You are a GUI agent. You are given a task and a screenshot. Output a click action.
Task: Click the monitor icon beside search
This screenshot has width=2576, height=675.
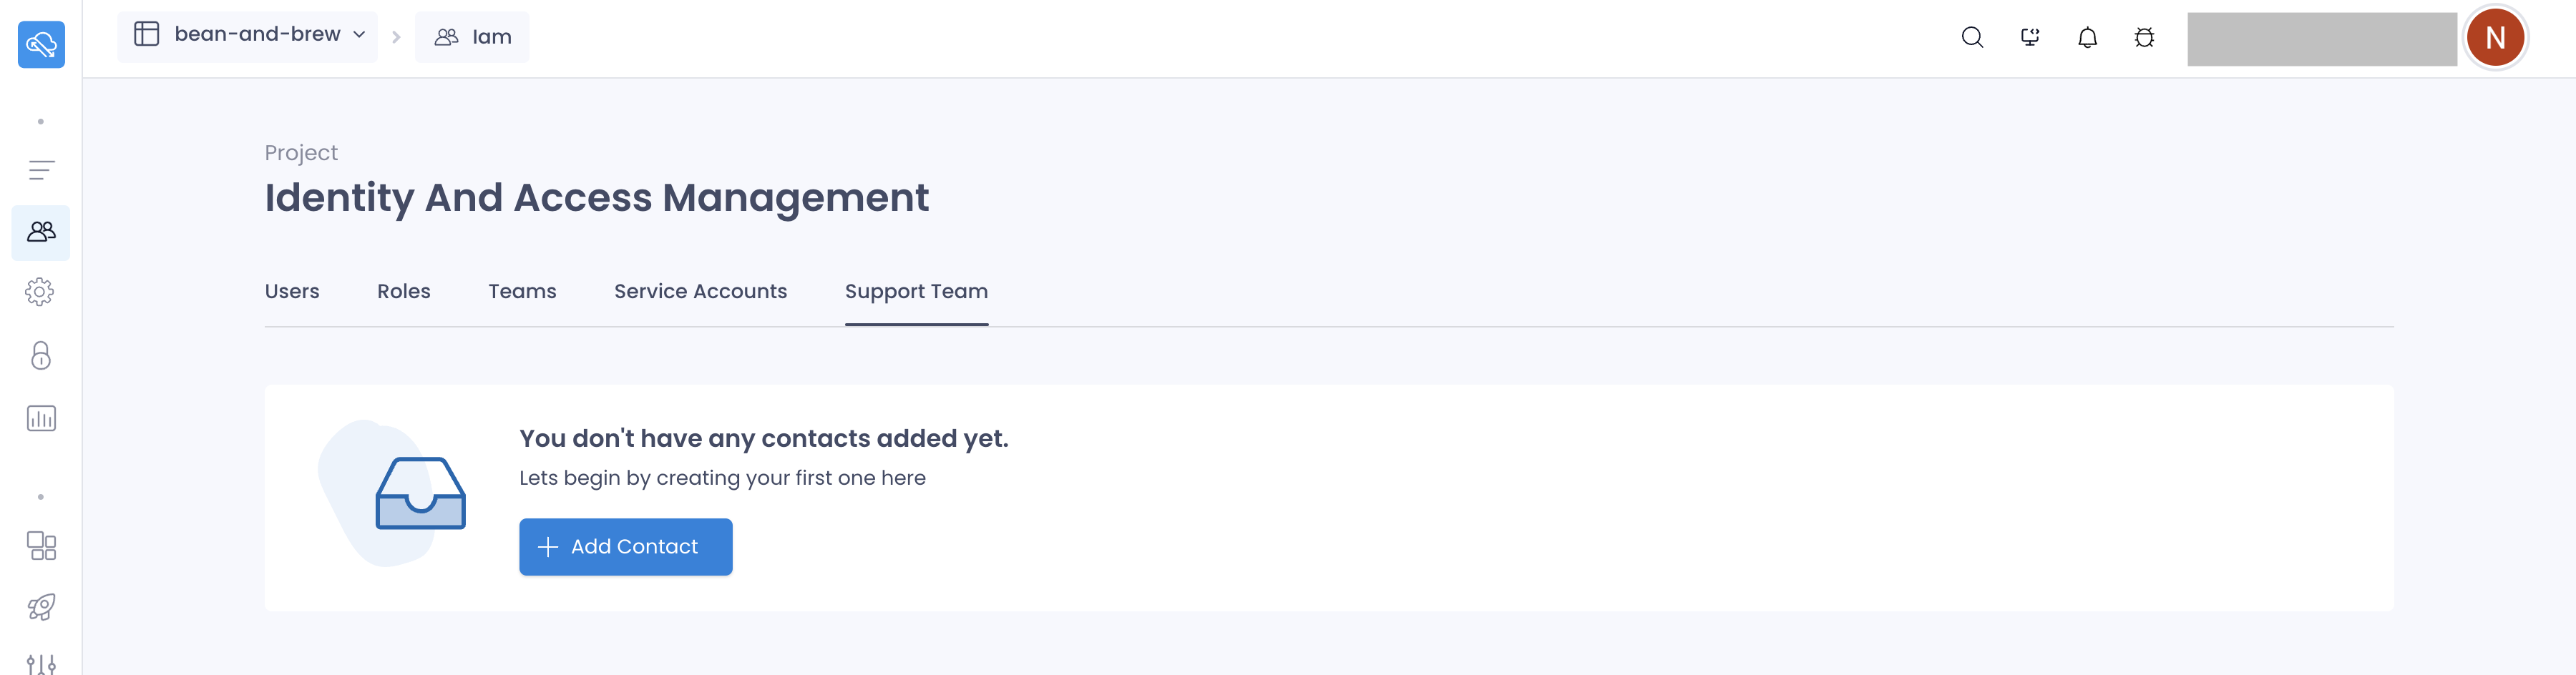(x=2029, y=38)
